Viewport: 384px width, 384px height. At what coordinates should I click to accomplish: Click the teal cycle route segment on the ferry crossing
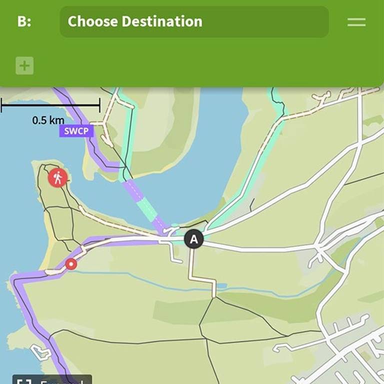pyautogui.click(x=147, y=209)
